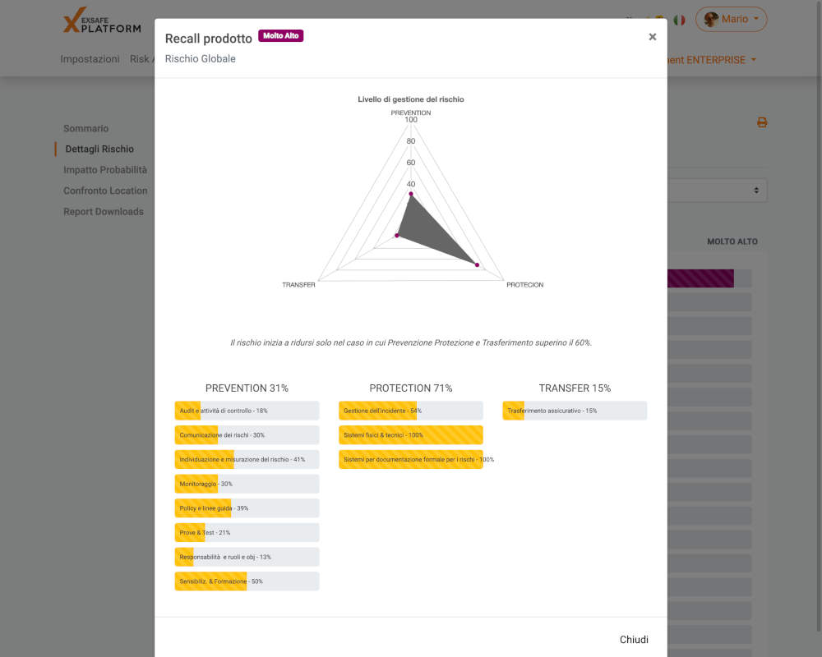Click the Audit e attività di controllo bar
Viewport: 822px width, 657px height.
coord(247,411)
